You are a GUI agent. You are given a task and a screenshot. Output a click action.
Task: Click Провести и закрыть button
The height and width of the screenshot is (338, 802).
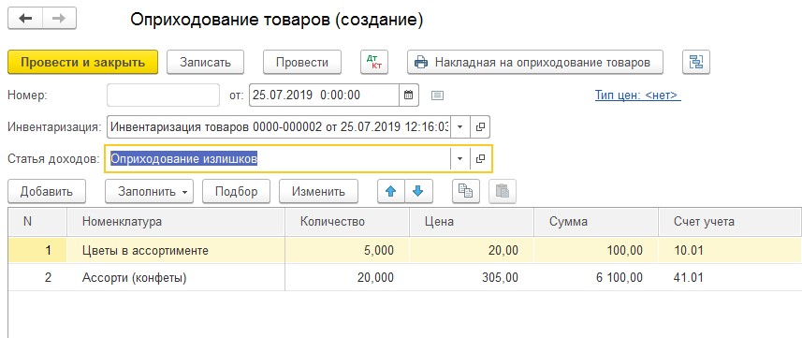[x=83, y=63]
